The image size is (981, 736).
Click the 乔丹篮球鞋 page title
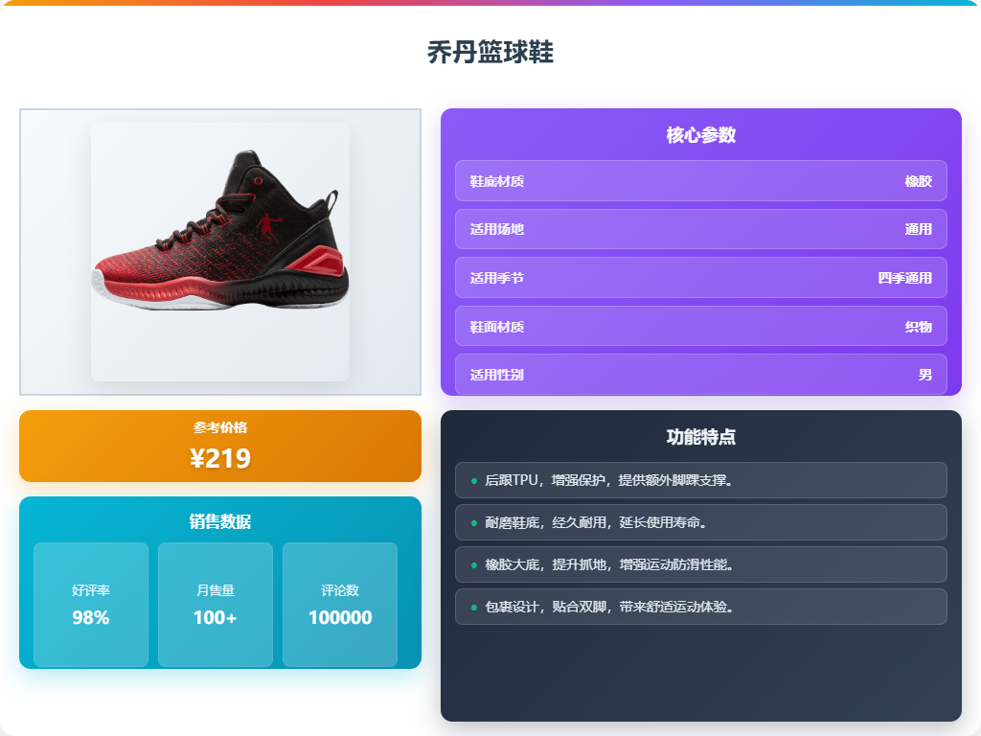point(490,52)
